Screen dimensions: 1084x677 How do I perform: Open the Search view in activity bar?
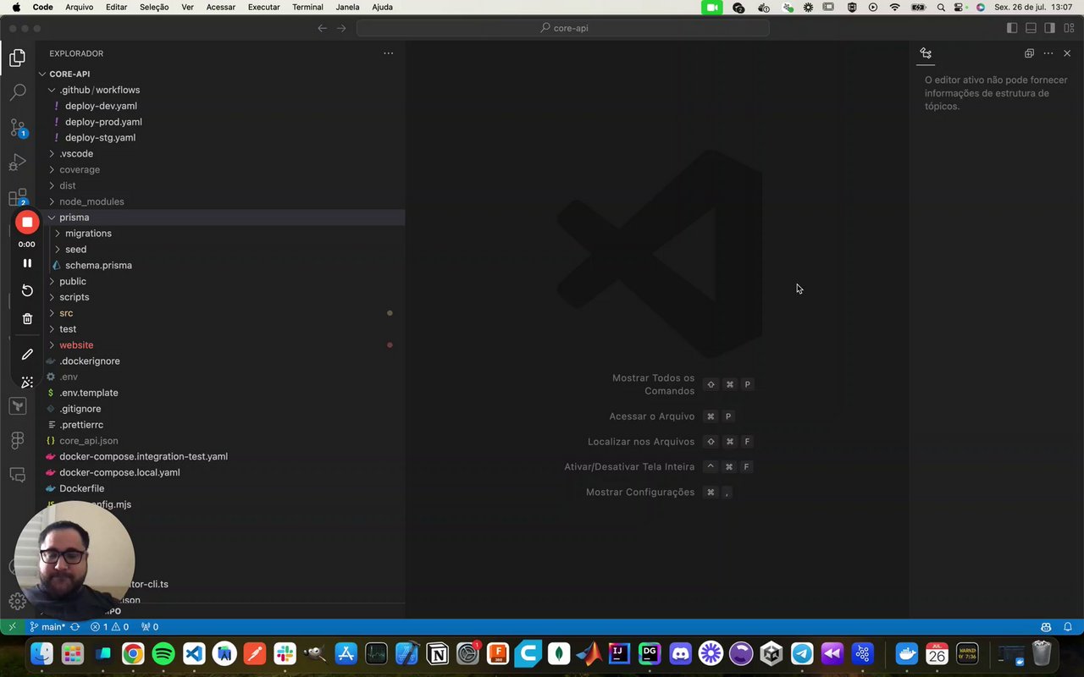[18, 92]
